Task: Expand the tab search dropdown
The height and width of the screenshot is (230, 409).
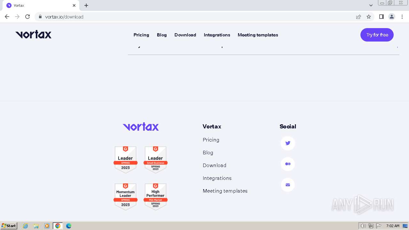Action: point(371,5)
